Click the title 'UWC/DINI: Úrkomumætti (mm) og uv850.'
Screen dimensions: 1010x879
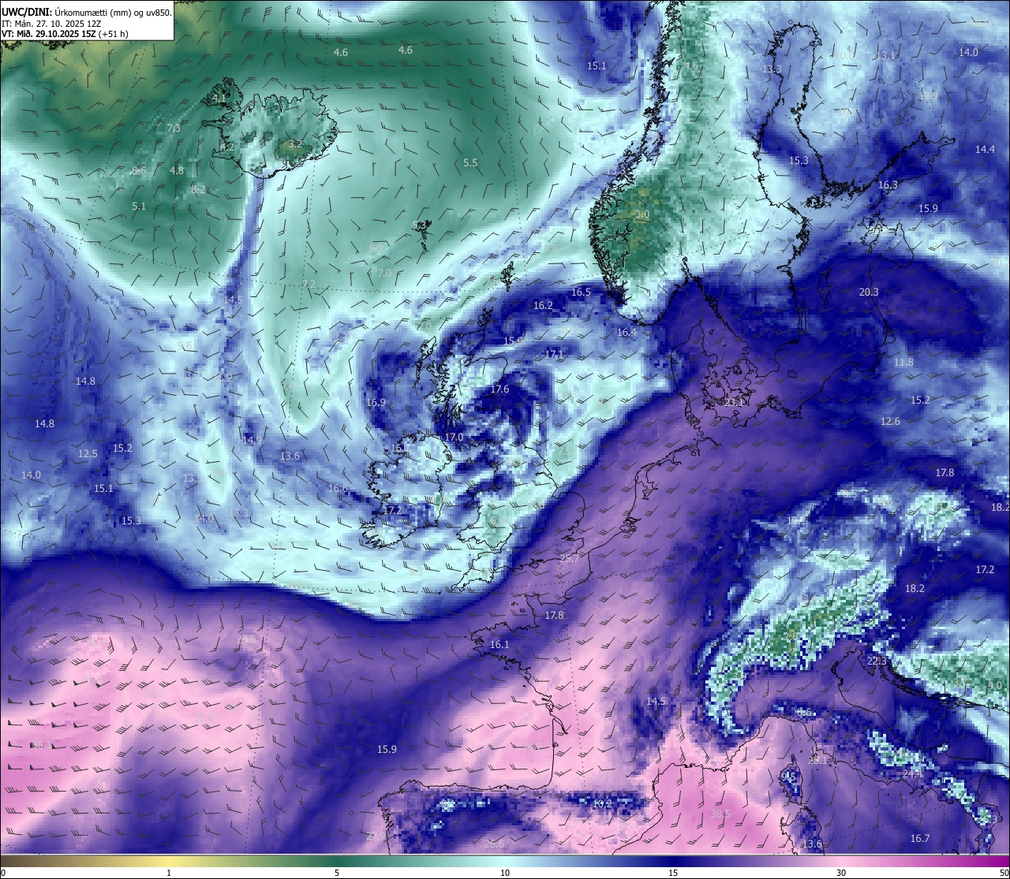(87, 13)
